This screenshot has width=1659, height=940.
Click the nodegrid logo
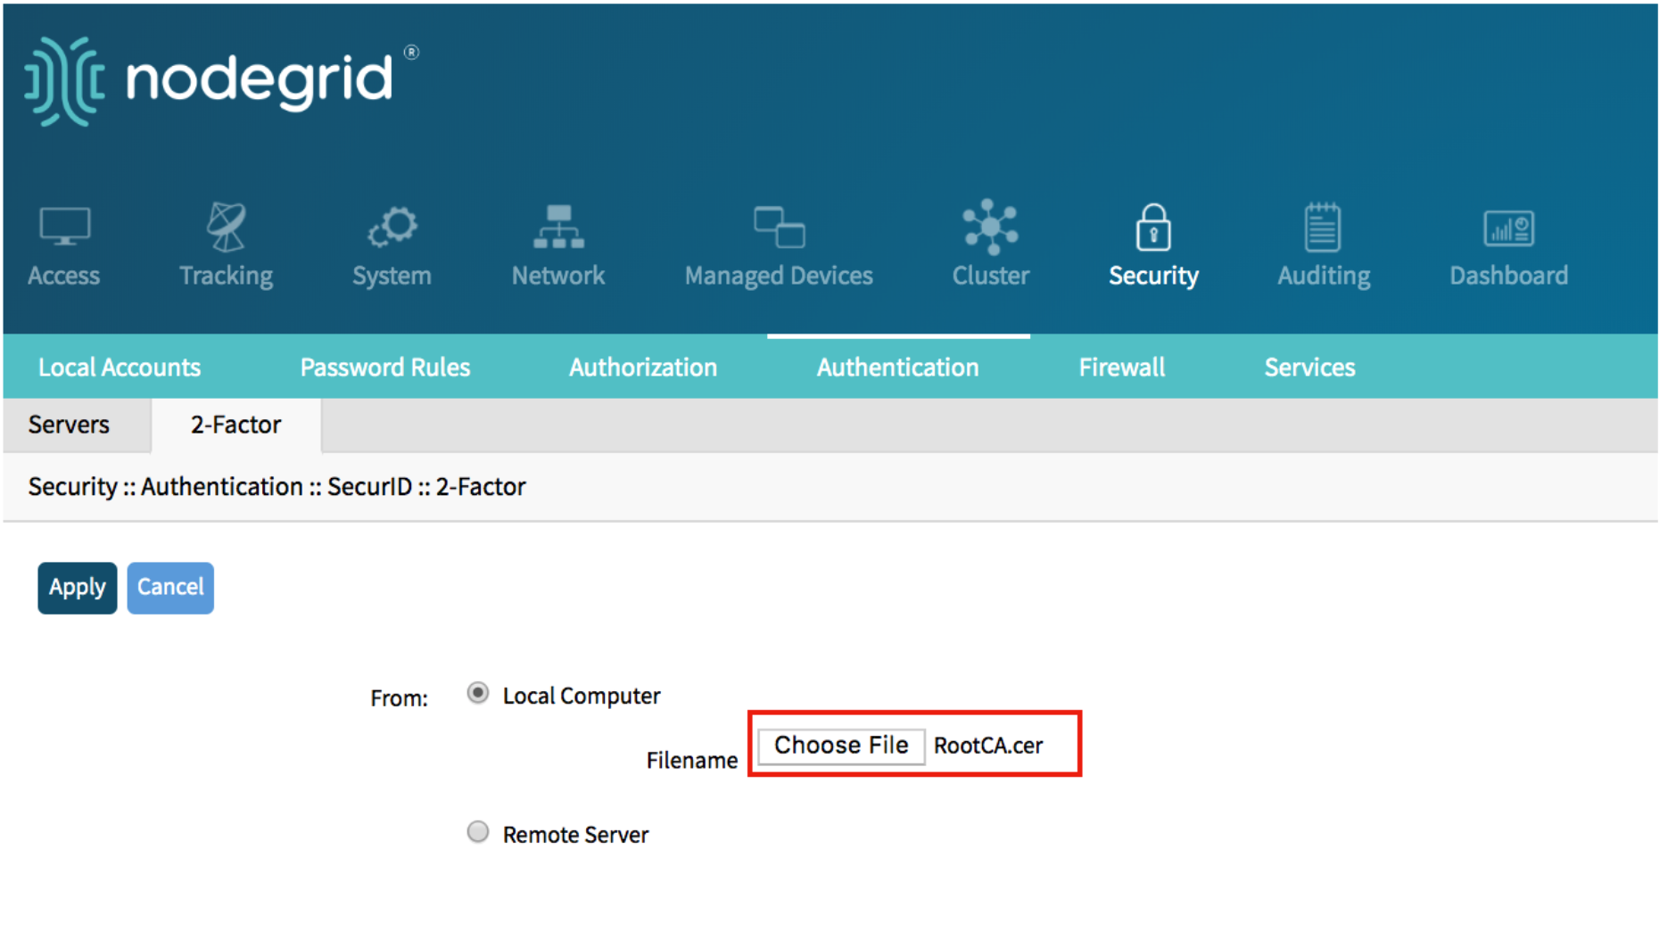pyautogui.click(x=221, y=80)
